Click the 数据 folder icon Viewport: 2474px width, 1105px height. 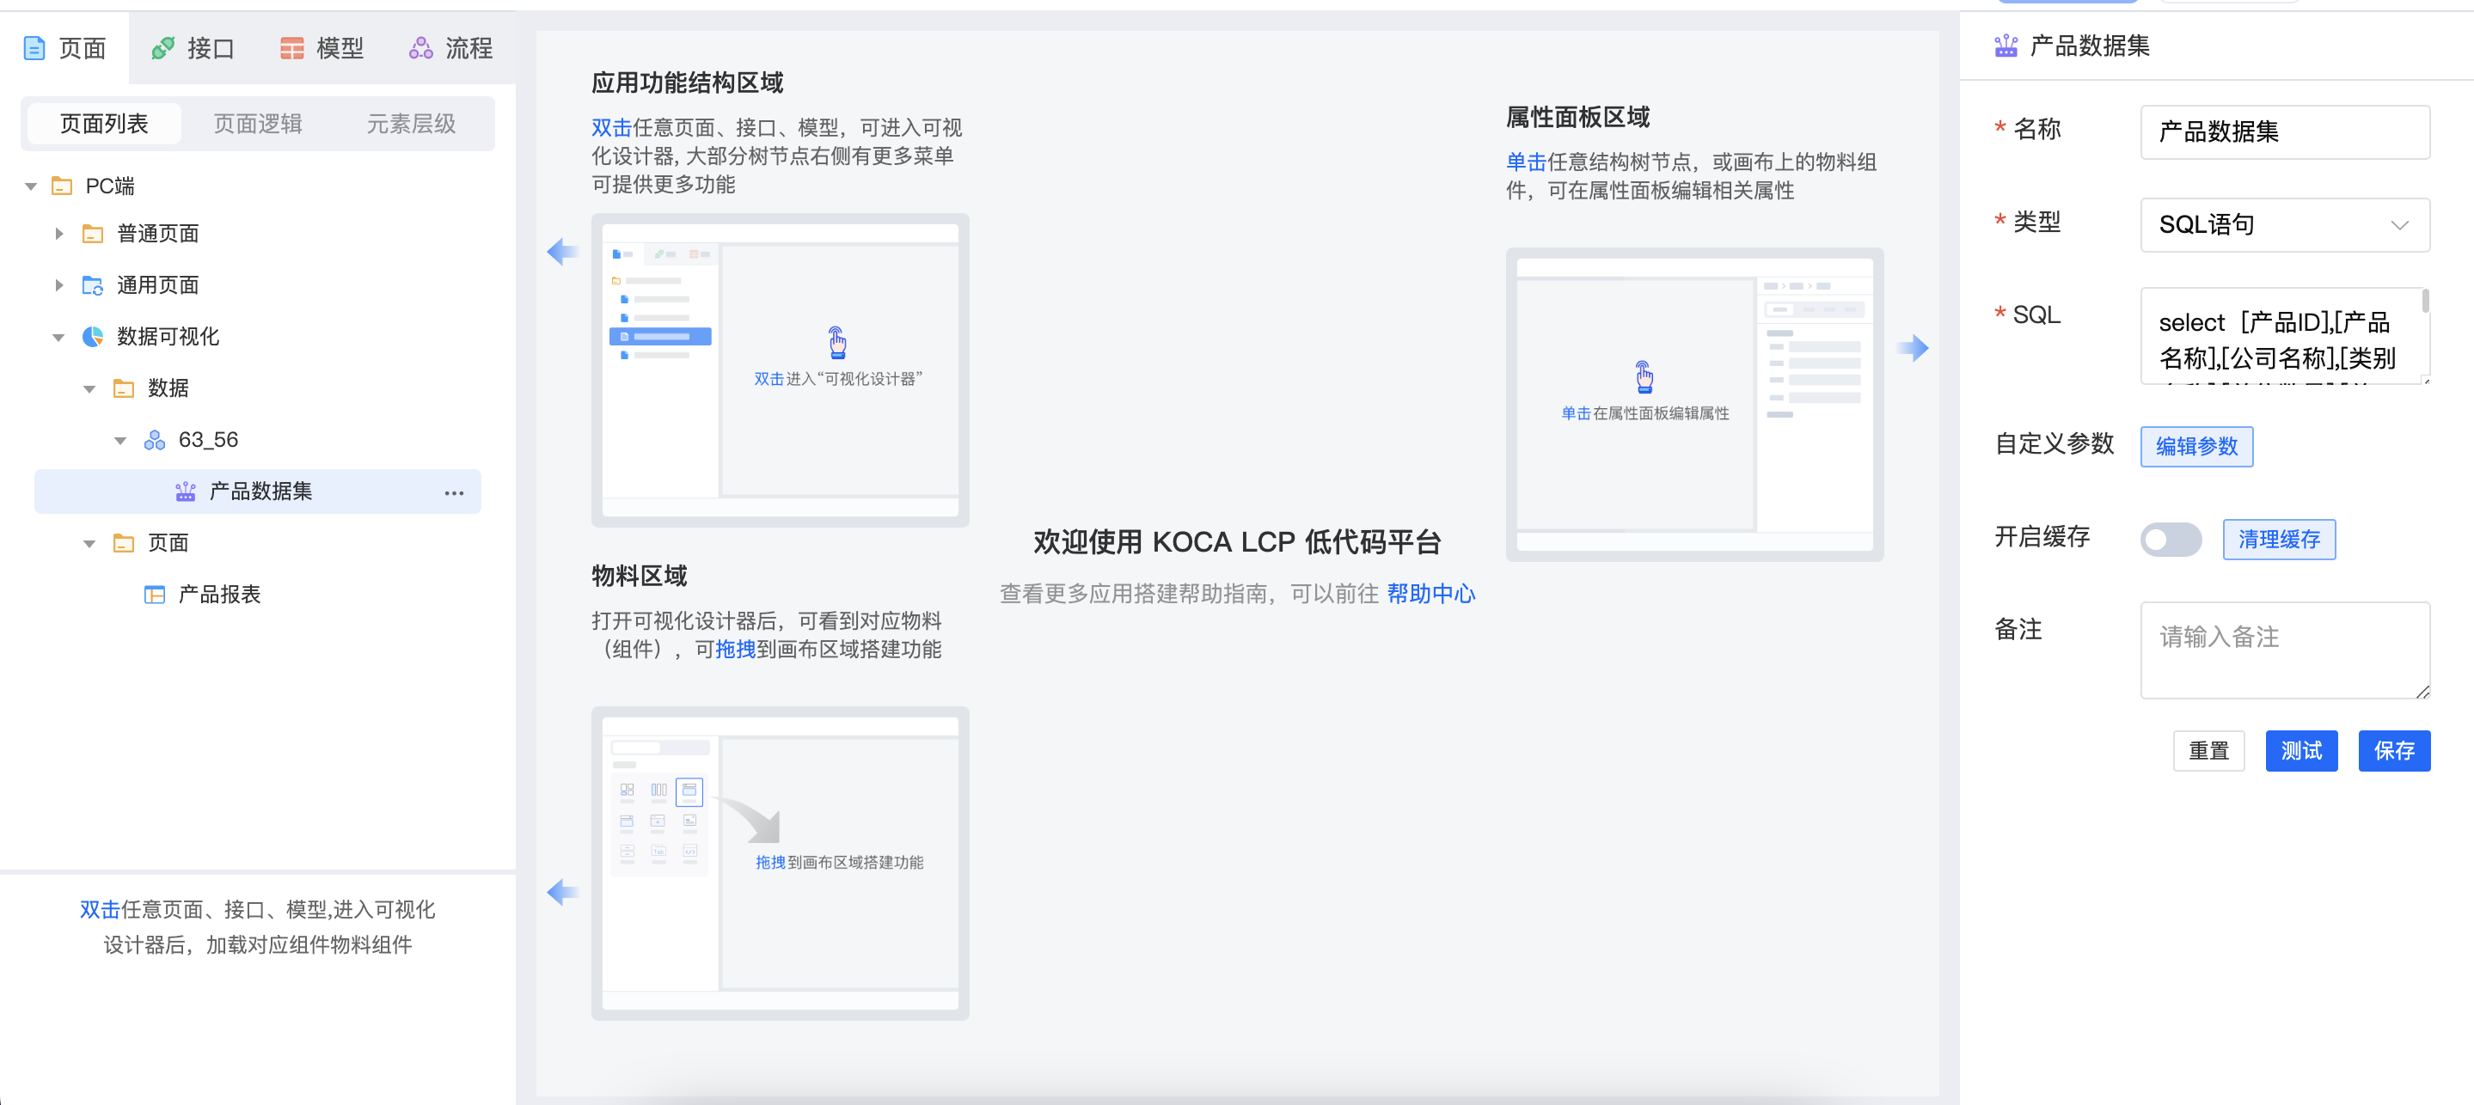[x=124, y=388]
